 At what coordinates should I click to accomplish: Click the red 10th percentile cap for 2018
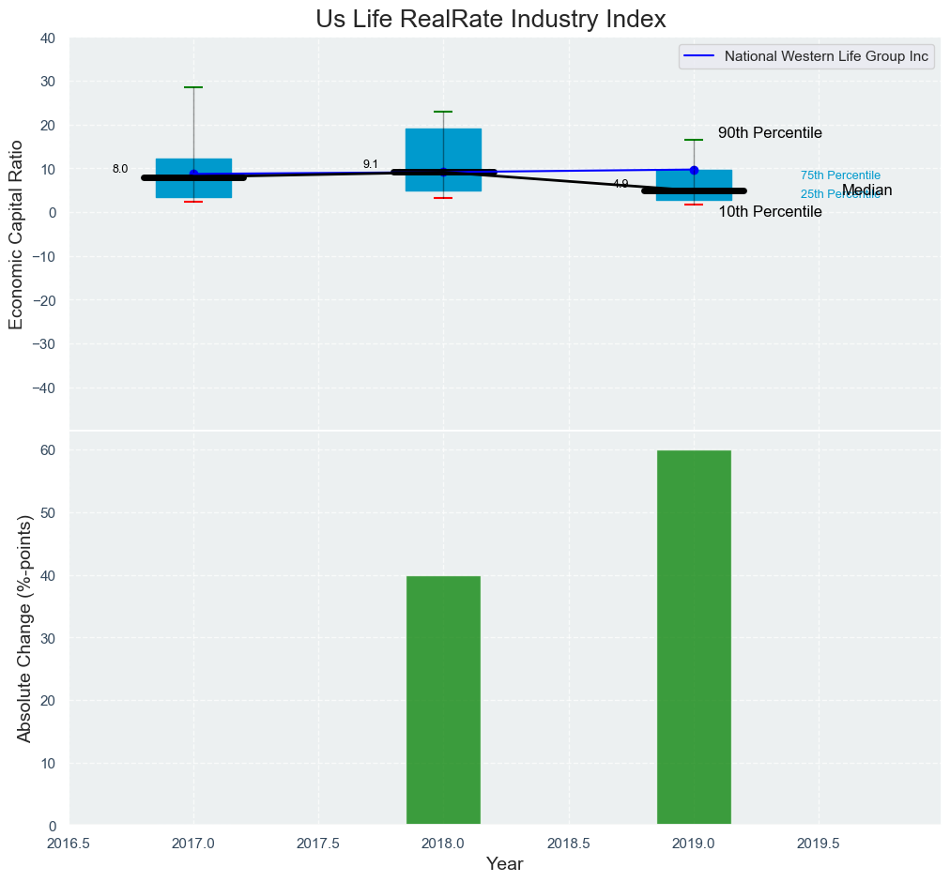443,198
